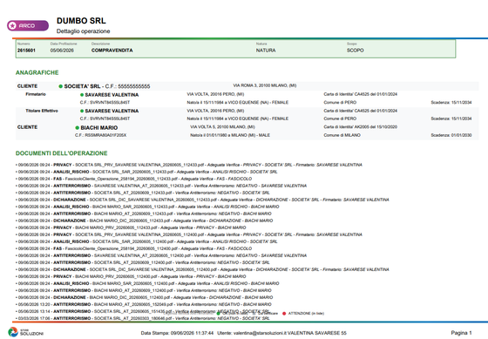
Task: Click the DOCUMENTI DELL'OPERAZIONE section heading
Action: click(62, 153)
